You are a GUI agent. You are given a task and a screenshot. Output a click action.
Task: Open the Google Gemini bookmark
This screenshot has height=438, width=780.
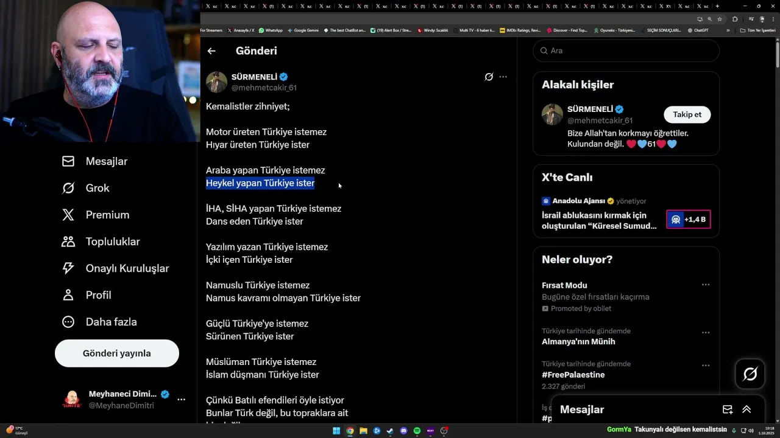303,30
